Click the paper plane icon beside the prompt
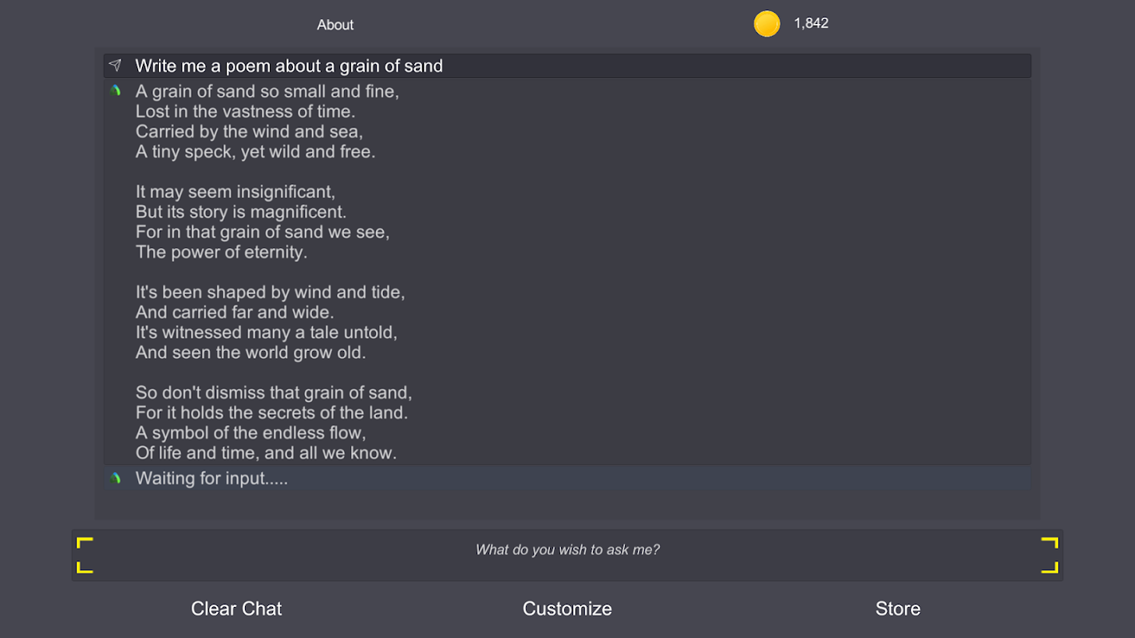1135x638 pixels. tap(116, 65)
